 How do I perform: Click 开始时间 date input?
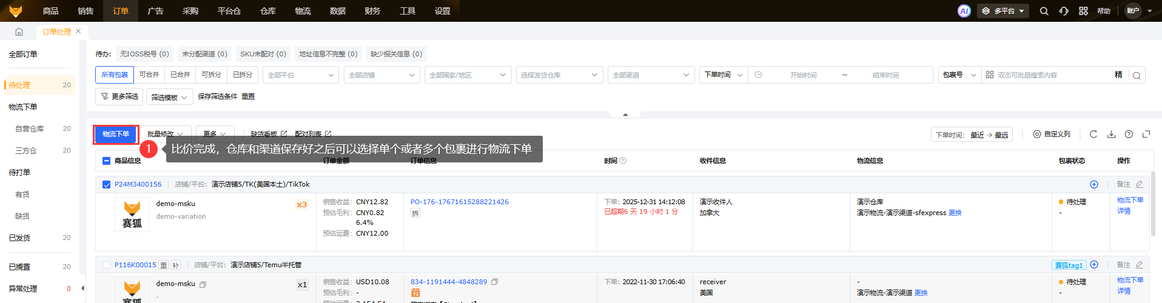804,75
